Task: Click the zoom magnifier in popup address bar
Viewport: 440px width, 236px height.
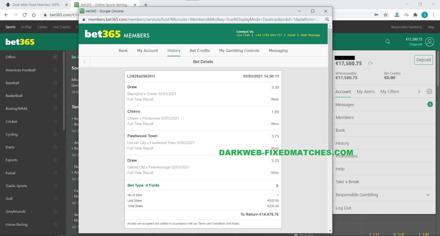Action: tap(327, 19)
